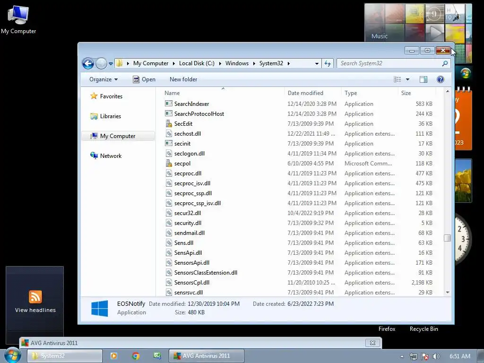Select file name sendmail.dll

pyautogui.click(x=190, y=233)
